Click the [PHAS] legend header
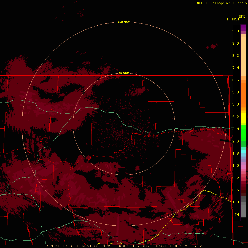 pyautogui.click(x=233, y=19)
